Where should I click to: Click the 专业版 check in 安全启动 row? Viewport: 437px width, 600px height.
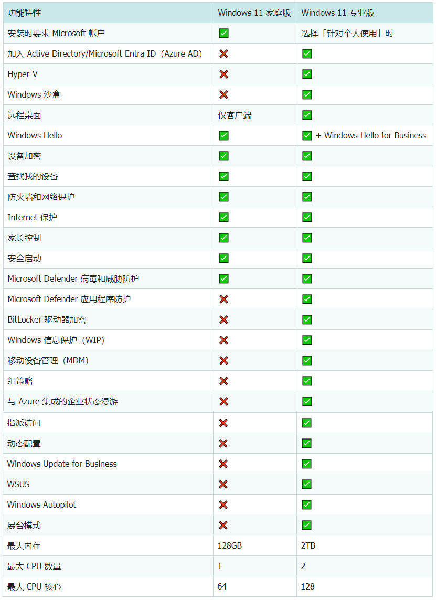307,258
